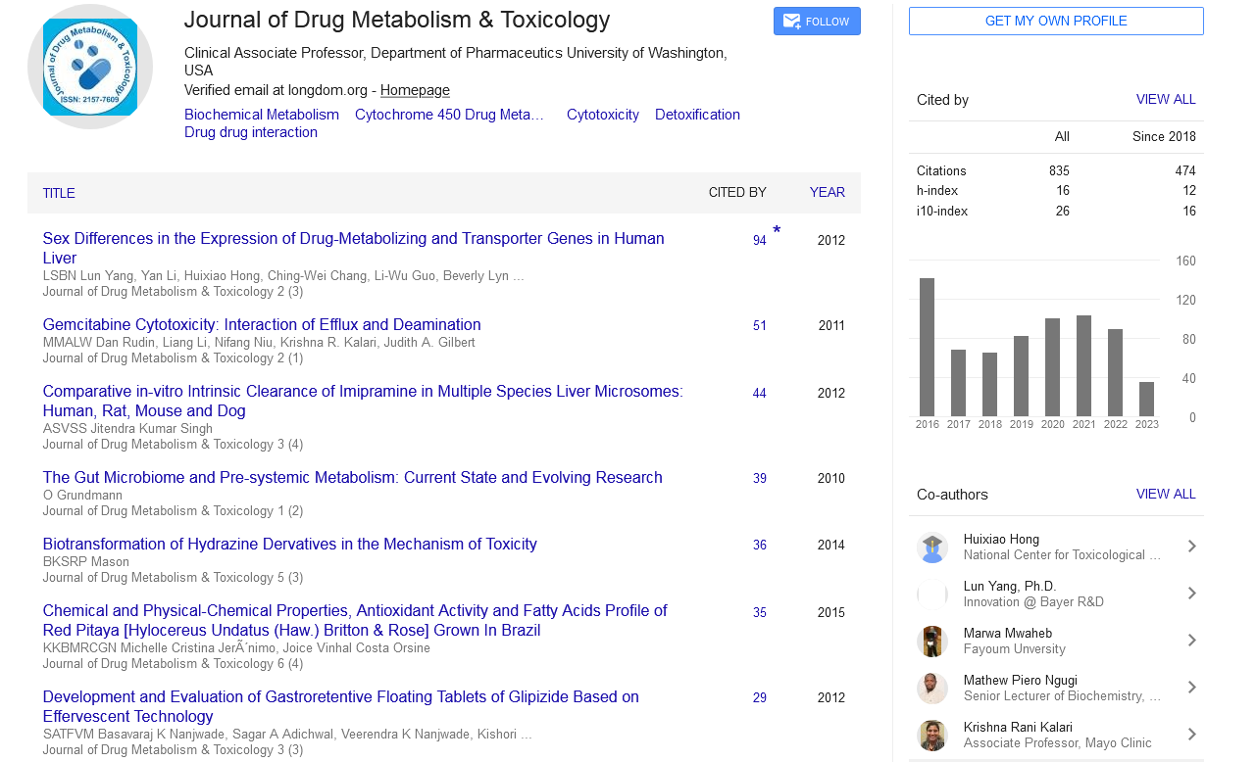The width and height of the screenshot is (1257, 762).
Task: Click Get My Own Profile button
Action: point(1056,22)
